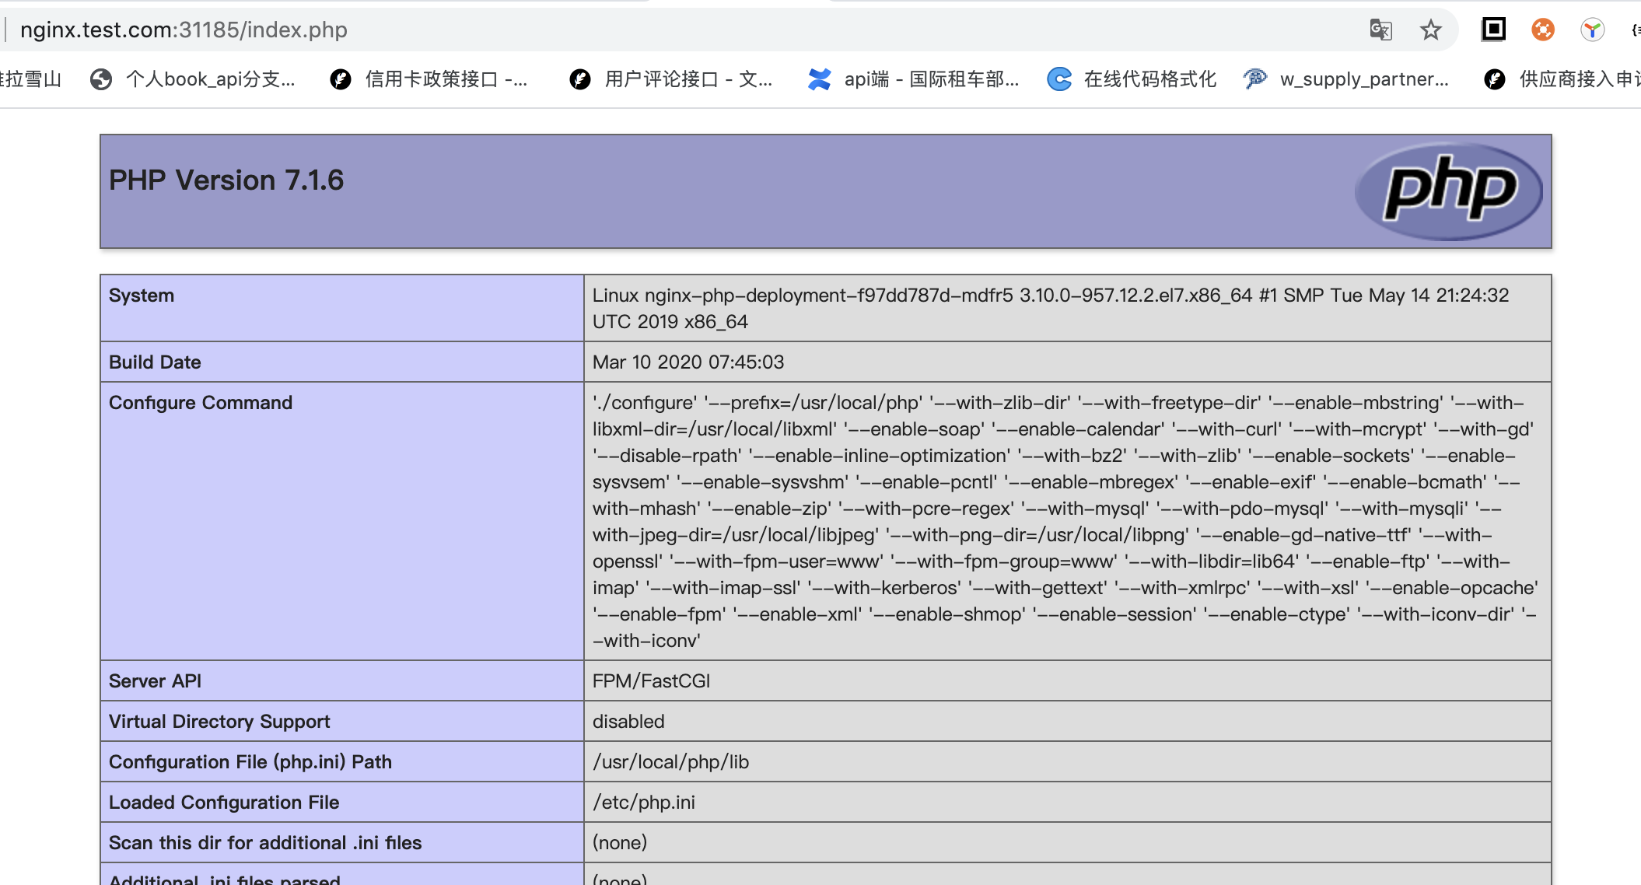The height and width of the screenshot is (885, 1641).
Task: Bookmark this page with the star icon
Action: pyautogui.click(x=1430, y=30)
